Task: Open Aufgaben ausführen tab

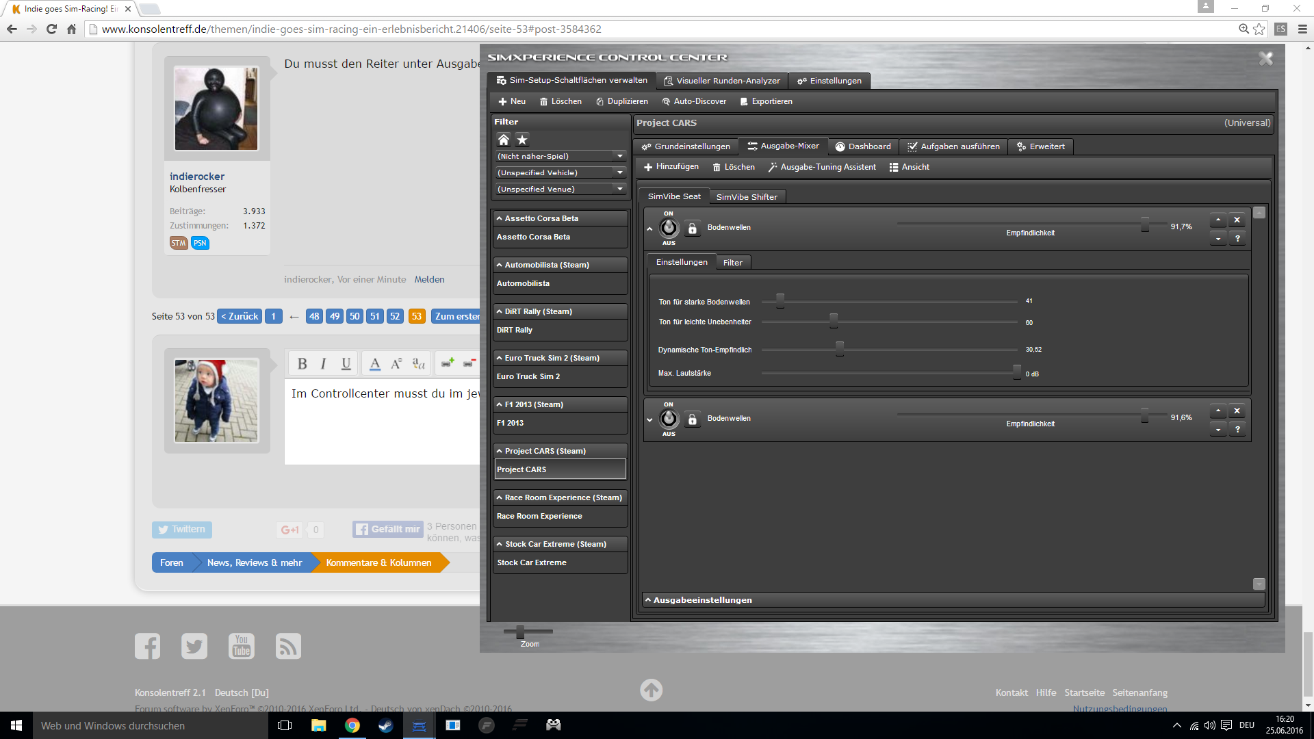Action: 953,146
